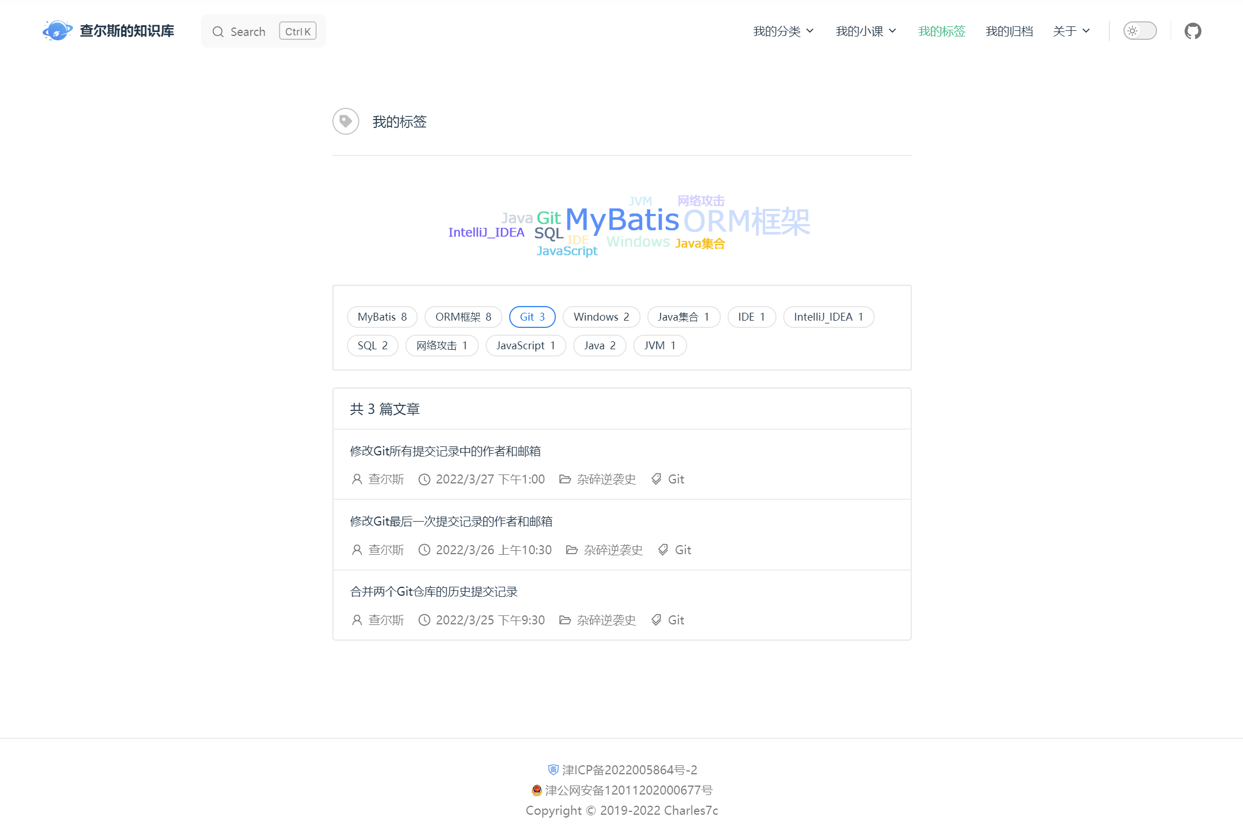Click the rocket planet site logo
1243x840 pixels.
[x=57, y=31]
